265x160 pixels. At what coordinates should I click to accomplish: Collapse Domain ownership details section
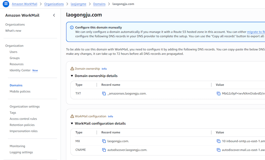(72, 76)
